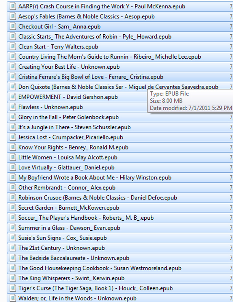233x302 pixels.
Task: Select My Boyfriend Wrote a Book About Me name
Action: pos(95,177)
